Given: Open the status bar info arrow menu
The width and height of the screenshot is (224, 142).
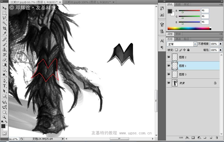Looking at the screenshot, I should pos(63,139).
